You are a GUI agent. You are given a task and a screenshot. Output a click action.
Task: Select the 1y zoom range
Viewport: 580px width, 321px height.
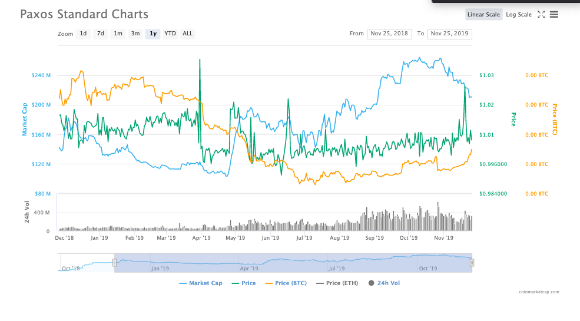(153, 34)
